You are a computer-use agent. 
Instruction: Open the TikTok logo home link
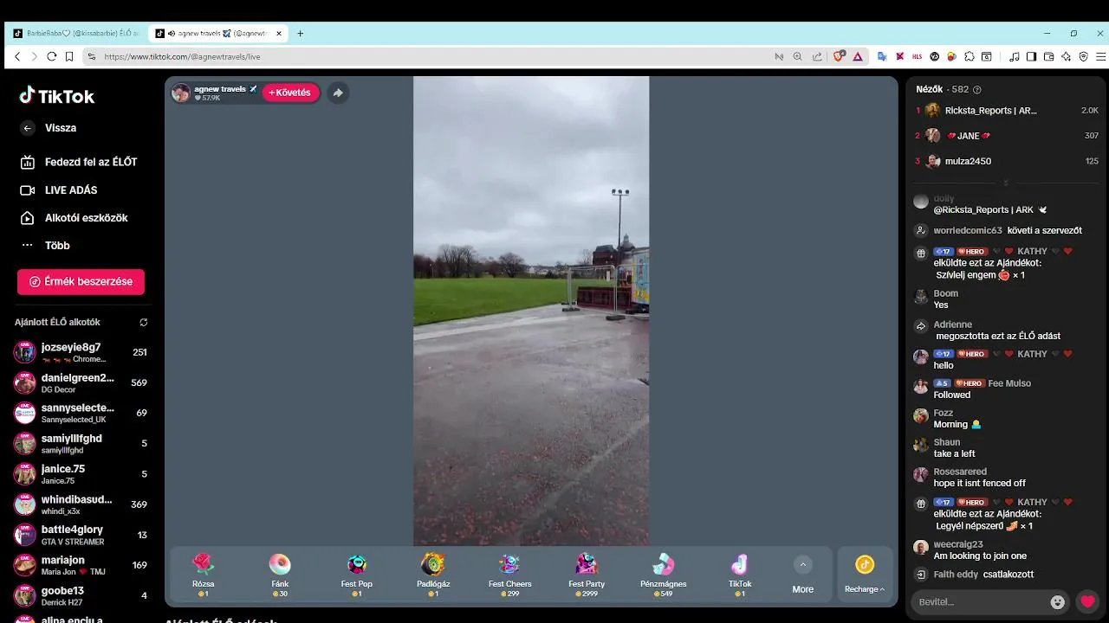[57, 96]
